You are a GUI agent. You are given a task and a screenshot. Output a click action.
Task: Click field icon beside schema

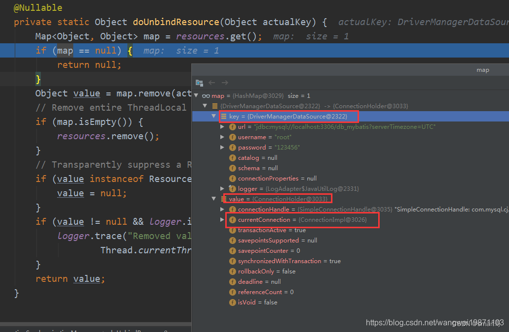point(233,168)
